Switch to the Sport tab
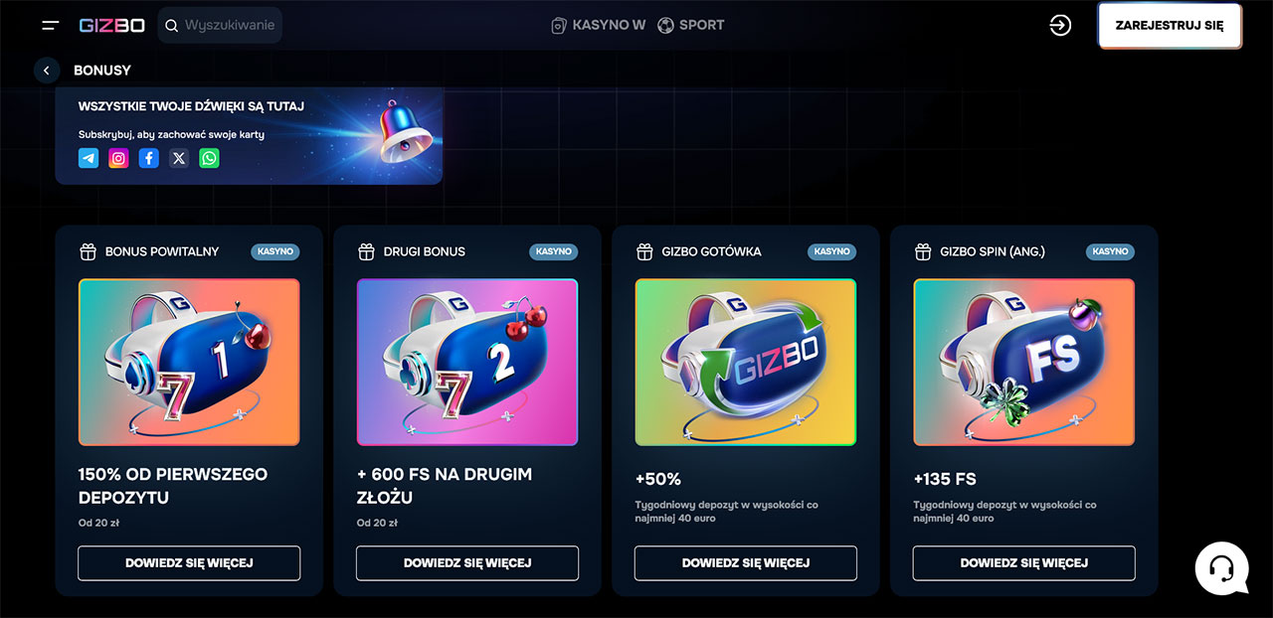 pyautogui.click(x=691, y=25)
